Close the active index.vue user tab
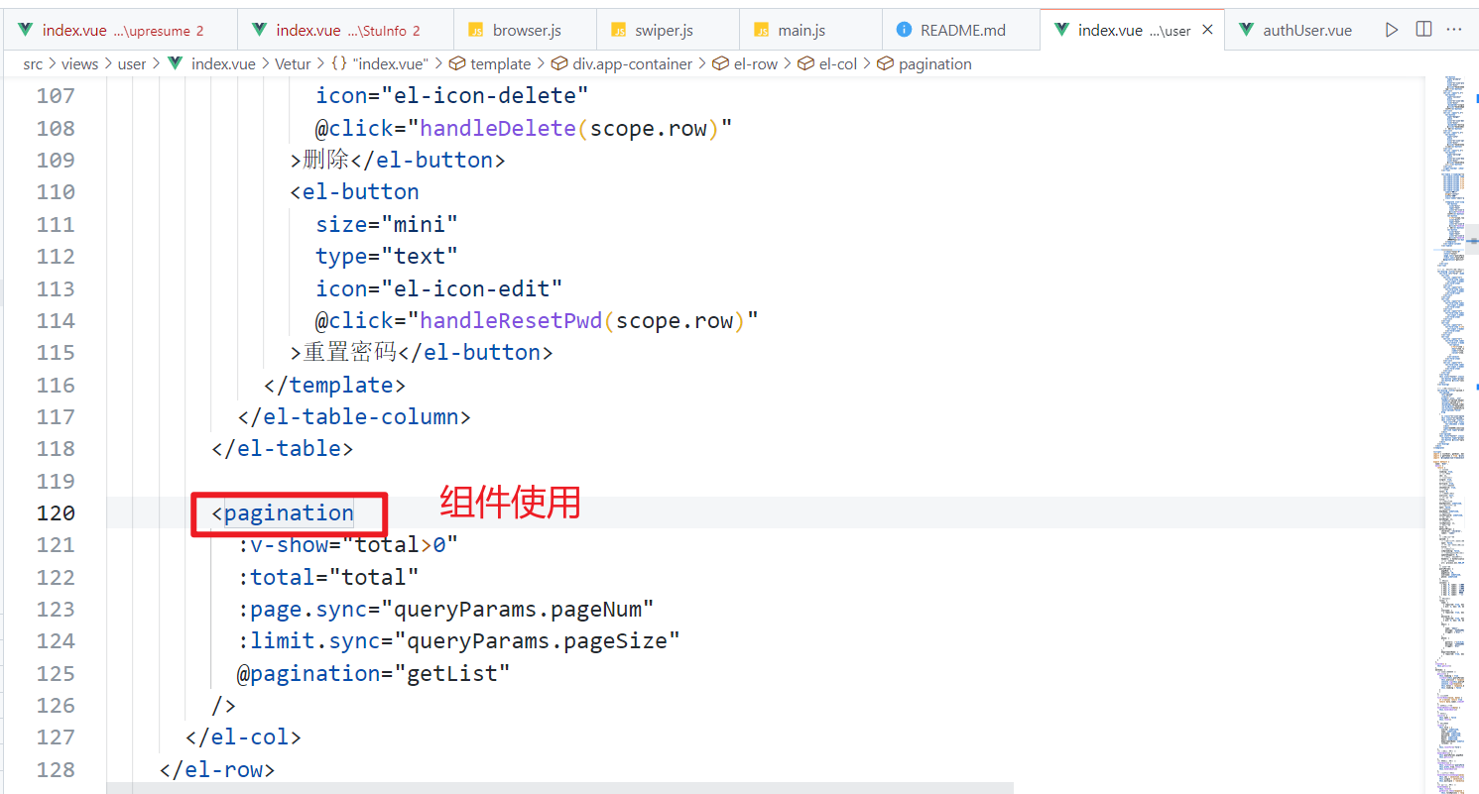 click(1207, 30)
